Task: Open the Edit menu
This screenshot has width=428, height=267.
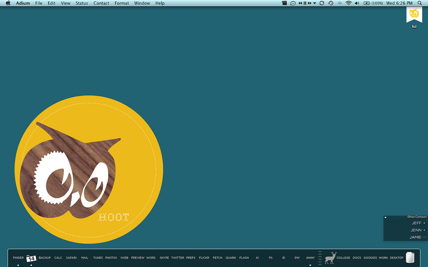Action: (51, 3)
